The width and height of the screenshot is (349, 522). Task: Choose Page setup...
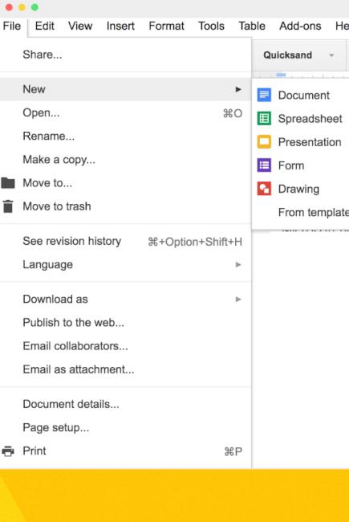click(125, 427)
